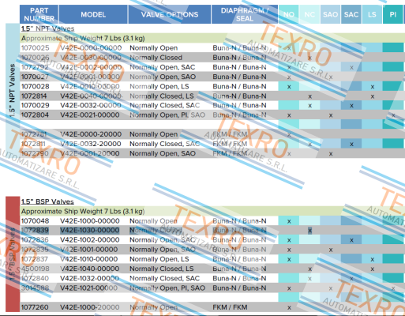Screen dimensions: 405x316
Task: Click Normally Closed, LS in row 1072814
Action: 162,96
